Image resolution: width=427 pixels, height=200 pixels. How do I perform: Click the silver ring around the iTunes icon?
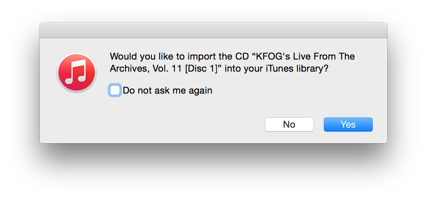coord(77,54)
